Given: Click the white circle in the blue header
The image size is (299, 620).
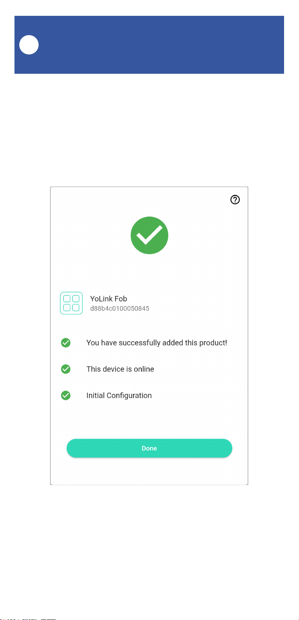Looking at the screenshot, I should (29, 45).
